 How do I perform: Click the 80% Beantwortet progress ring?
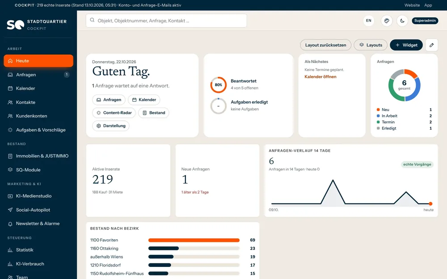coord(219,85)
